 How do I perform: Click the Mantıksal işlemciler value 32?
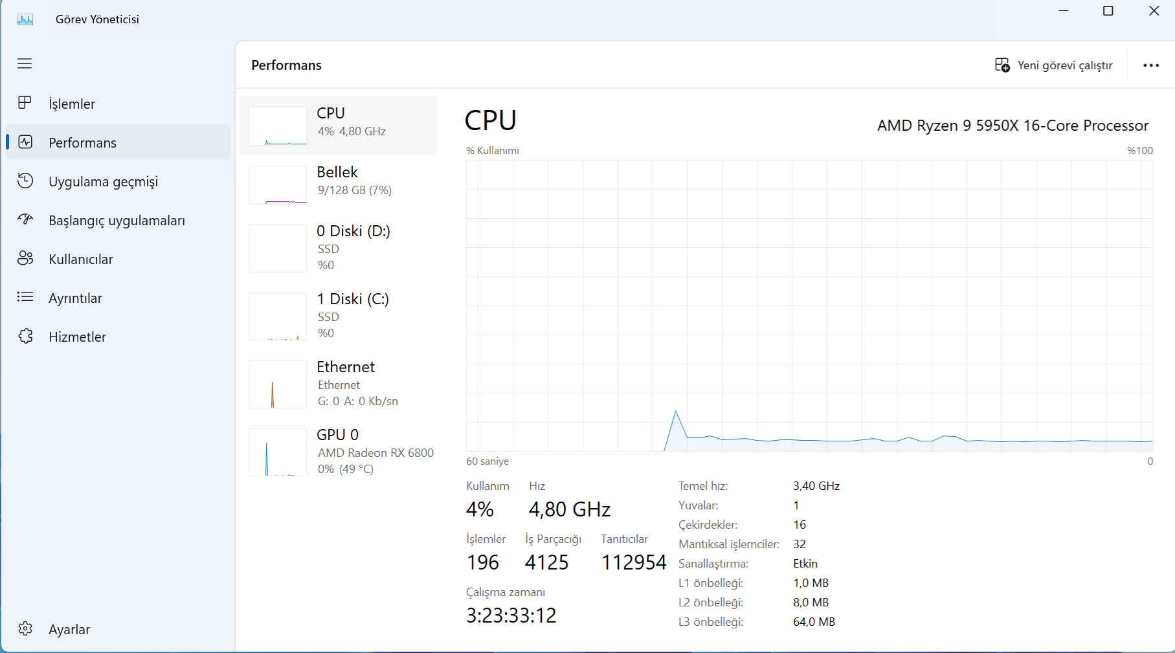pos(800,544)
